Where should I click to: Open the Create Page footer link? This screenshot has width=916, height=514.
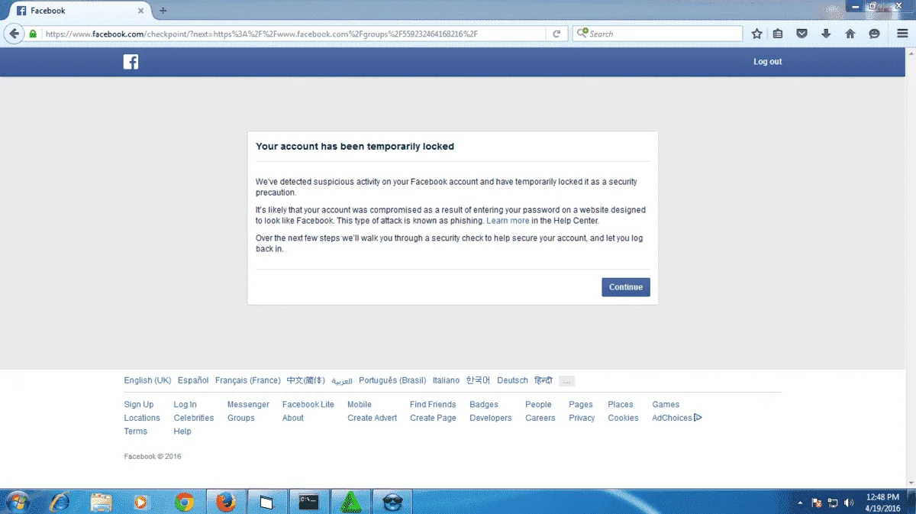coord(433,418)
